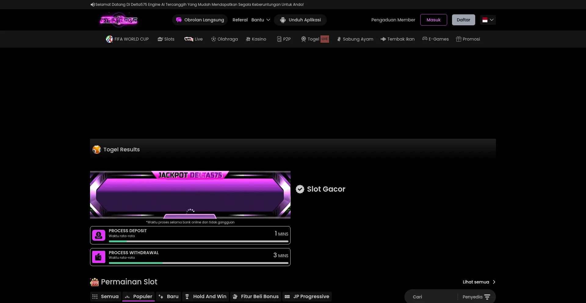Click the Process Withdrawal wallet icon

pos(99,257)
